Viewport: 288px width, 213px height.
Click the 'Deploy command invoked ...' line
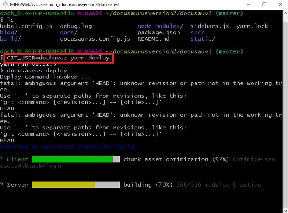pos(45,77)
